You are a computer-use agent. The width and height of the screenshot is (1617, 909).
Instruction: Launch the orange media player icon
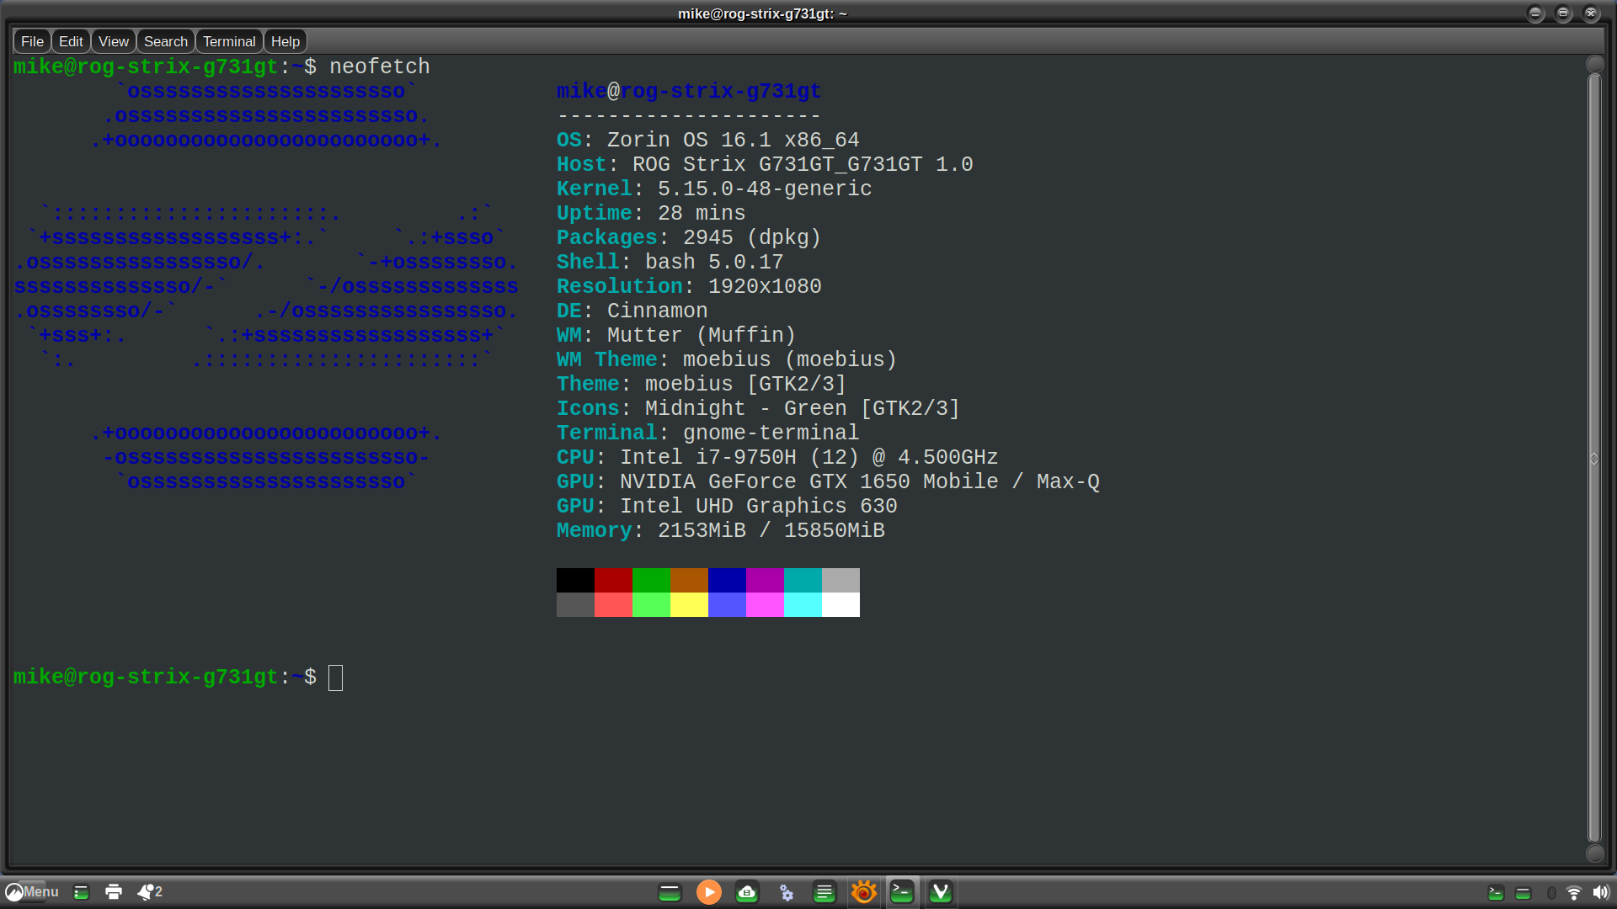coord(709,892)
